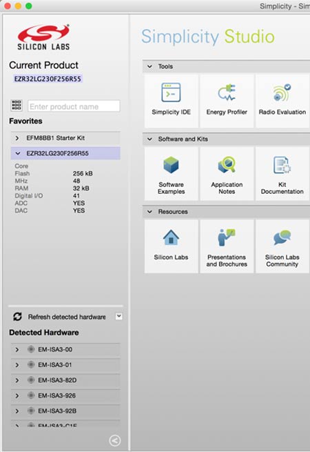The image size is (310, 452).
Task: Click the product selector grid icon
Action: coord(17,106)
